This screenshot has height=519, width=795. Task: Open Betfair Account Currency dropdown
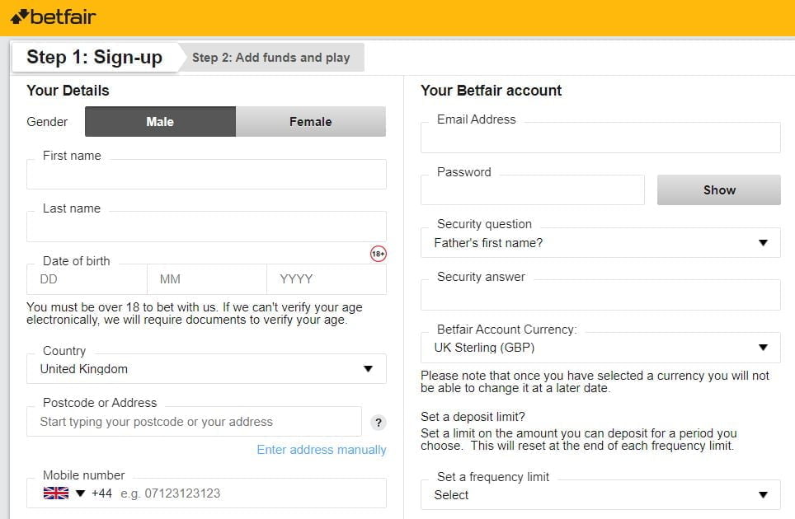(x=600, y=348)
